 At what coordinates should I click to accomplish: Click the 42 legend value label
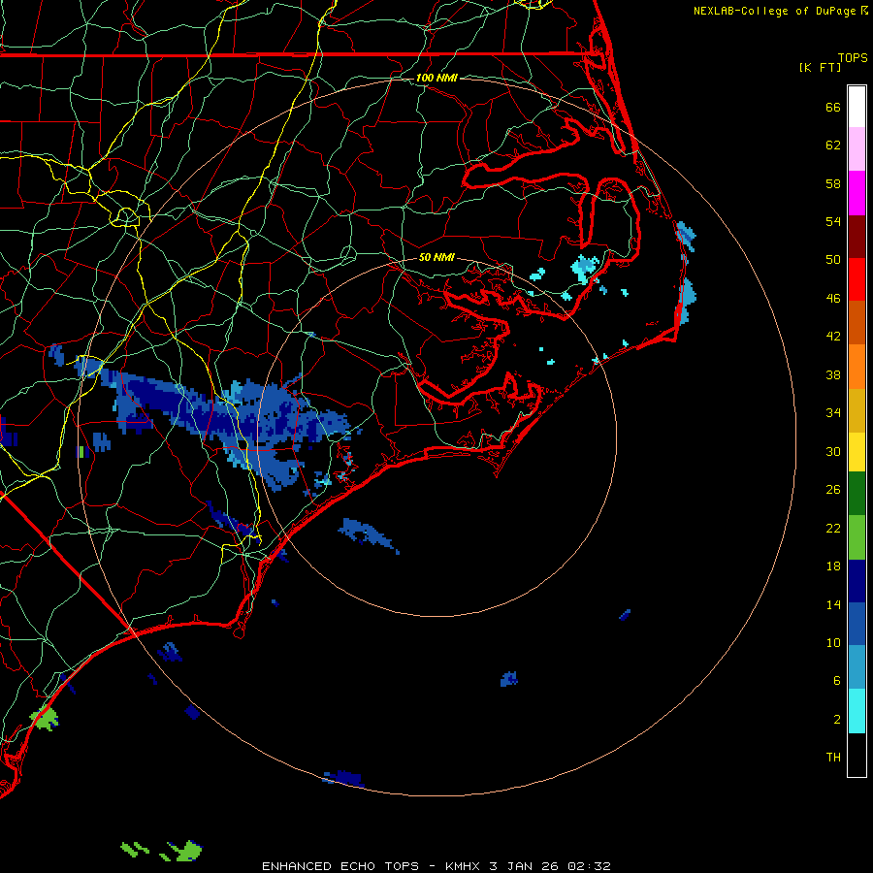pyautogui.click(x=833, y=337)
